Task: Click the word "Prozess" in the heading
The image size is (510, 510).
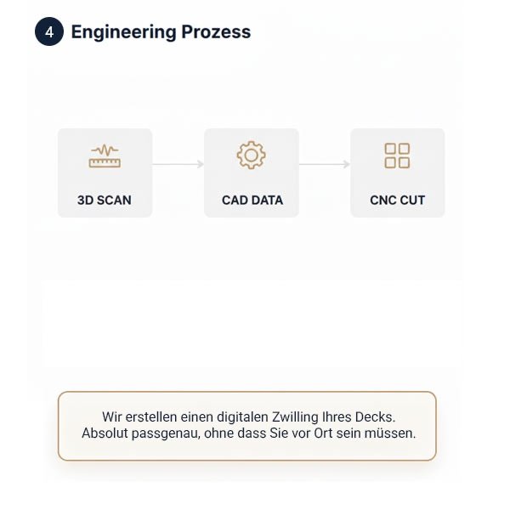Action: [x=216, y=32]
